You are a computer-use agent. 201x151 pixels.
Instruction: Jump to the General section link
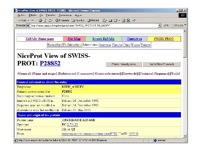click(24, 74)
